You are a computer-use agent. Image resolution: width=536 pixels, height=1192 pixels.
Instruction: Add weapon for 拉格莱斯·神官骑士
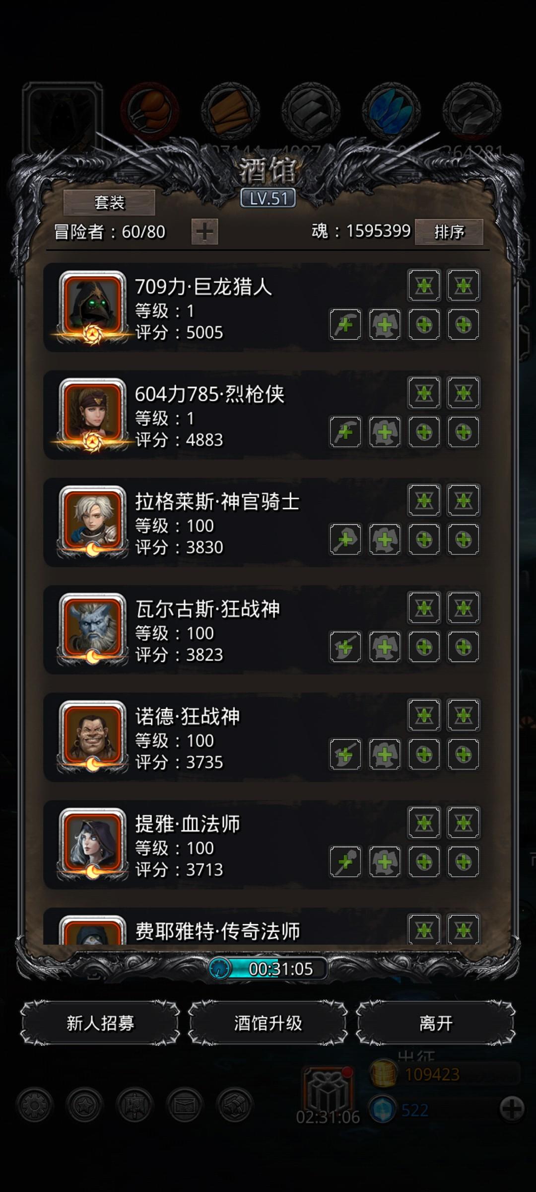pyautogui.click(x=345, y=539)
